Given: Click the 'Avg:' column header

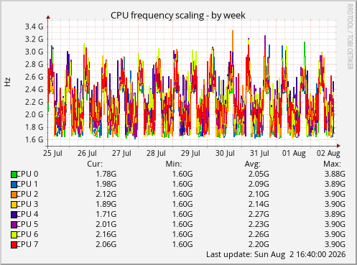Looking at the screenshot, I should pyautogui.click(x=252, y=164).
